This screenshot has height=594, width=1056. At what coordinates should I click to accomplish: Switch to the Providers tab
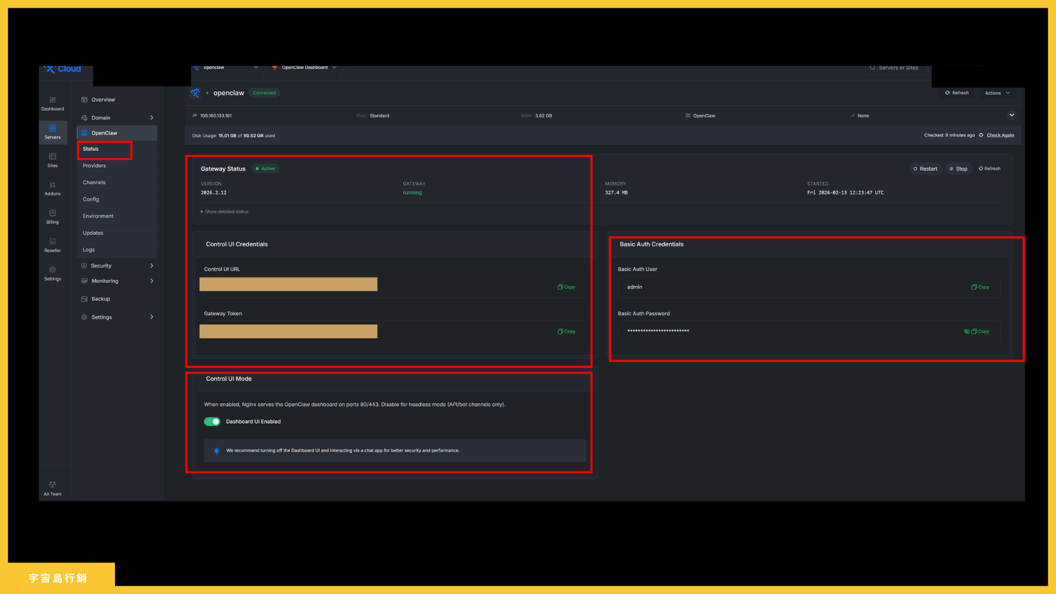94,165
